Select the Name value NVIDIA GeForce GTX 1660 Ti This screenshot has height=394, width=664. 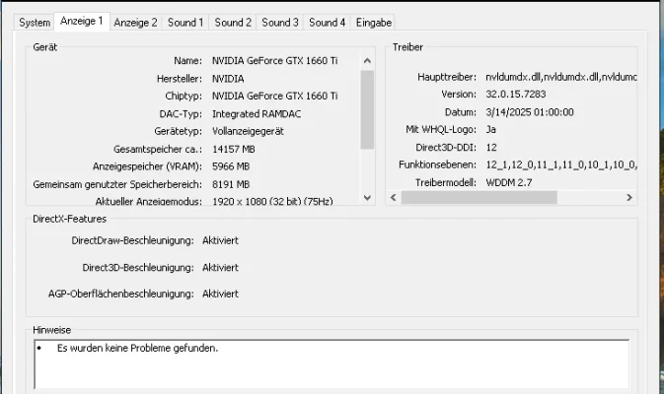[275, 61]
